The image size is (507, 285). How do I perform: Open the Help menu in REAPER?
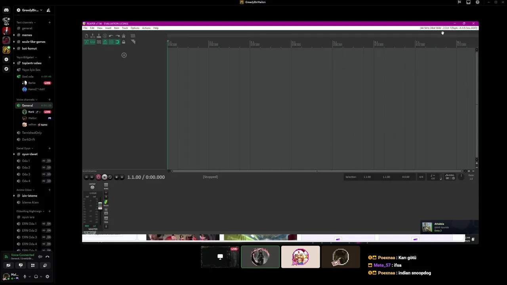pos(156,28)
